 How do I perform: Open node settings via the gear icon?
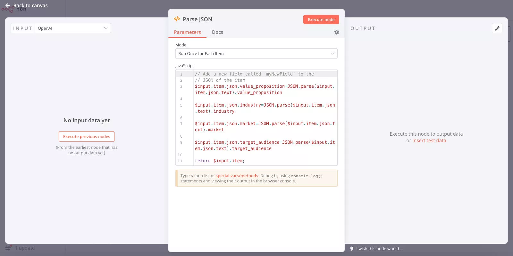tap(336, 32)
